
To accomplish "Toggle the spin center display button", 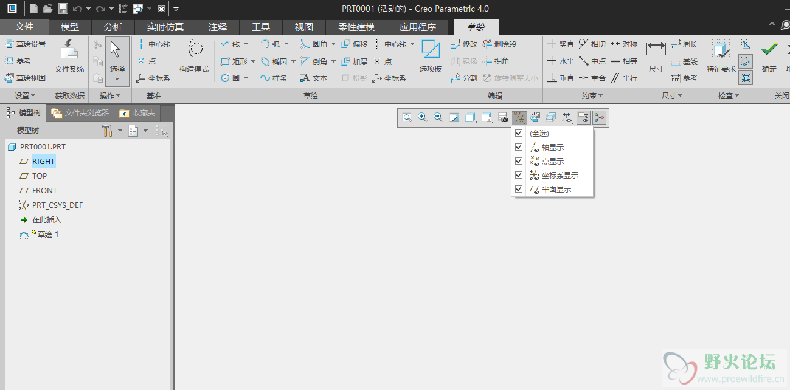I will pyautogui.click(x=600, y=118).
